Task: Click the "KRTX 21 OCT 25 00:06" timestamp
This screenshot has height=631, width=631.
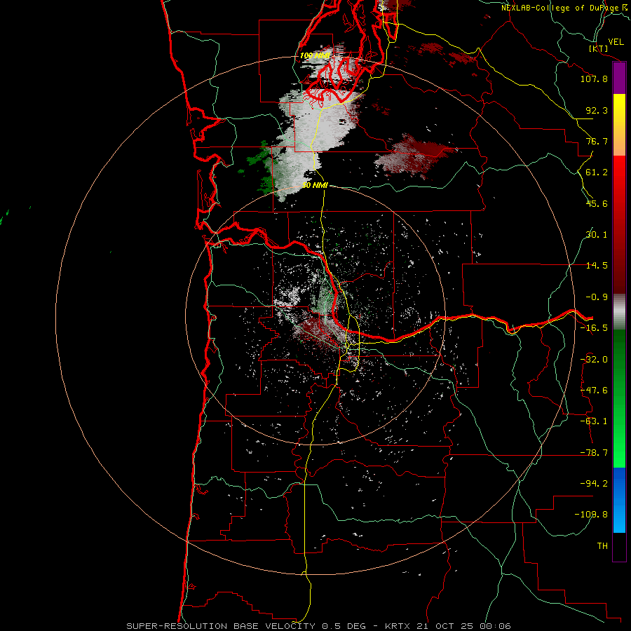Action: click(x=448, y=626)
